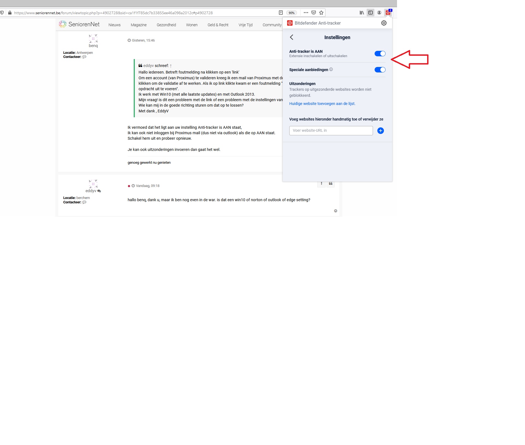525x445 pixels.
Task: Open Bitdefender Anti-tracker settings gear
Action: pyautogui.click(x=384, y=23)
